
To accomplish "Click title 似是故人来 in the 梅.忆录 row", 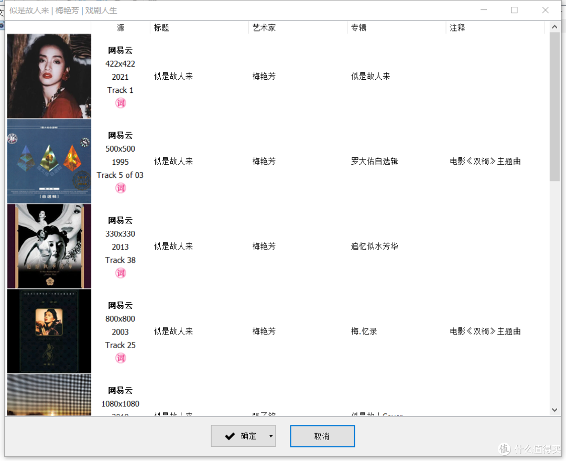I will pos(173,331).
